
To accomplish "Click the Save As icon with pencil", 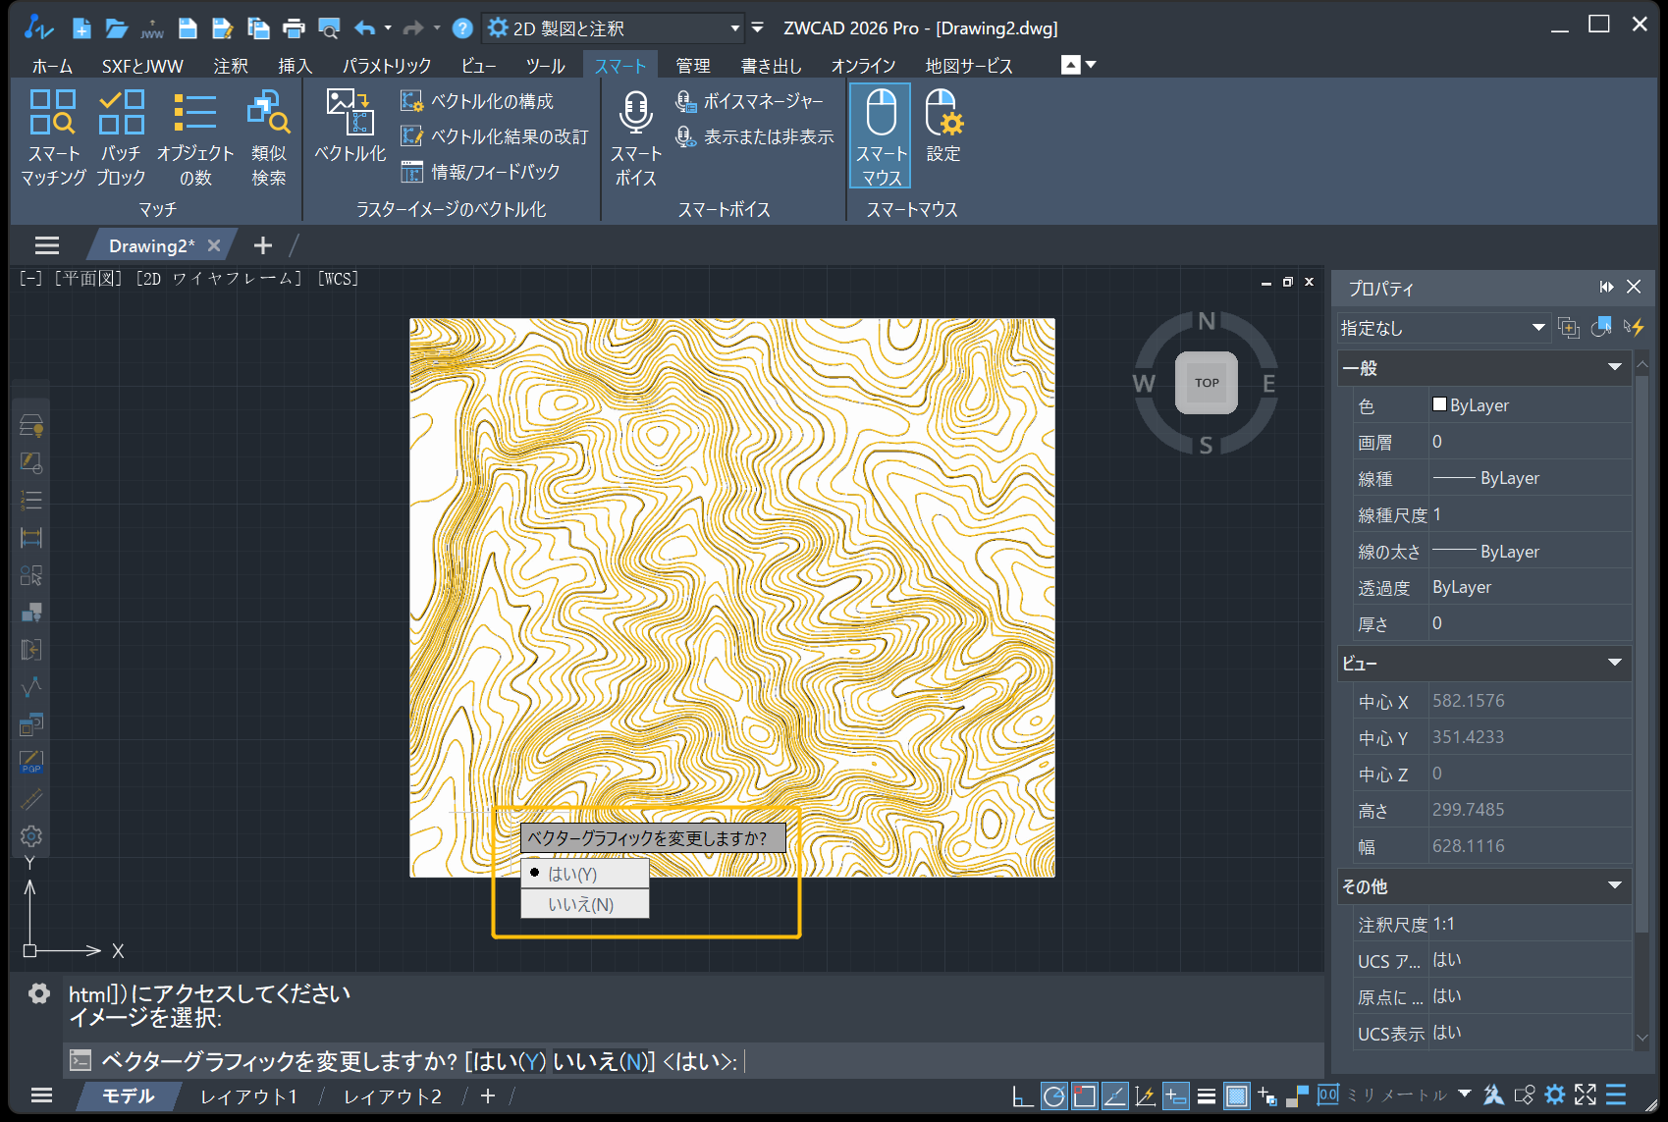I will click(223, 28).
